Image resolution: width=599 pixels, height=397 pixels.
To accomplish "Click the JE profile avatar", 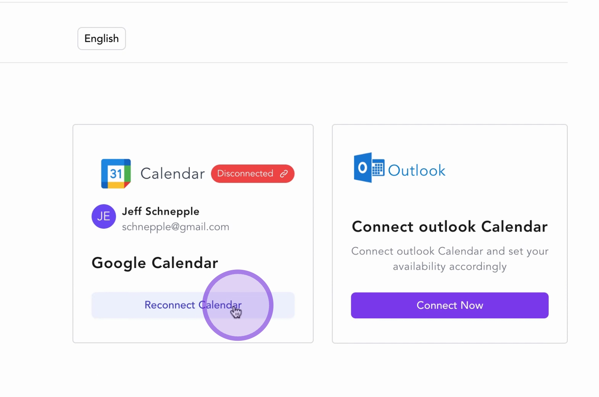I will click(x=104, y=217).
